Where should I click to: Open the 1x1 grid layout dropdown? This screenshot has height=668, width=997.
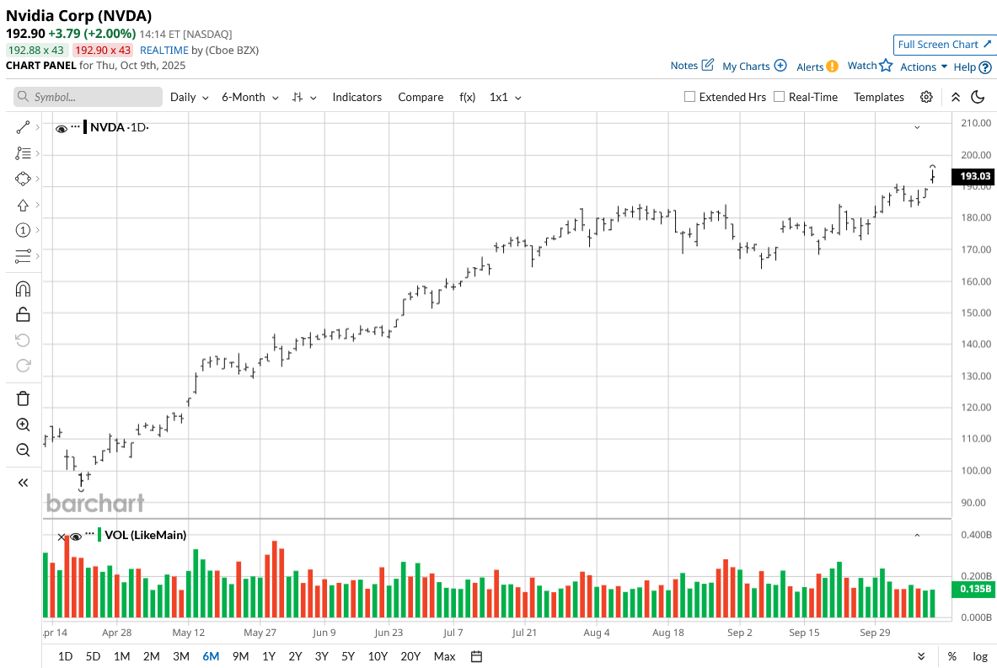tap(505, 97)
